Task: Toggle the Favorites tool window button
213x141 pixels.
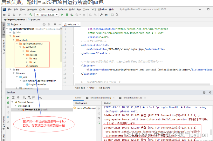Action: (3, 123)
